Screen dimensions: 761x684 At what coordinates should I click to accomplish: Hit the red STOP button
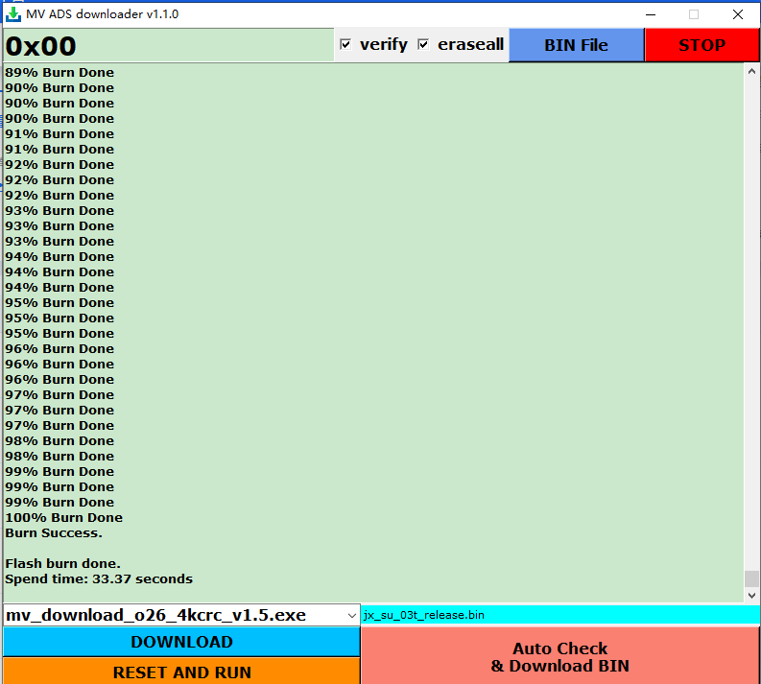[x=702, y=45]
